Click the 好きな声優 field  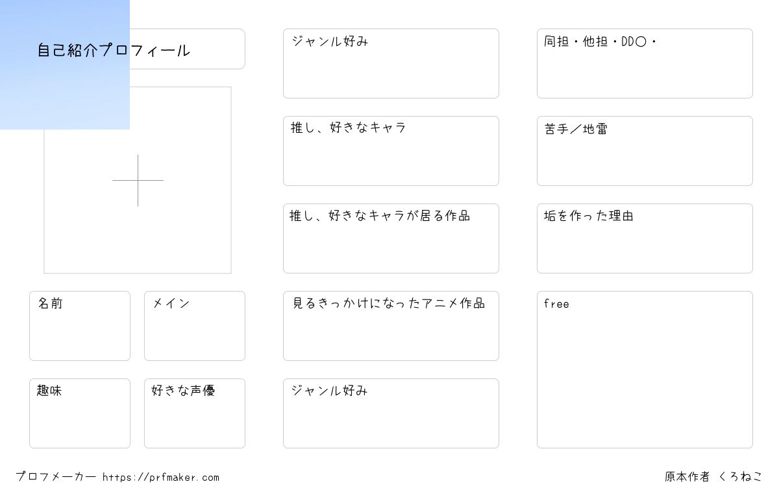tap(195, 413)
